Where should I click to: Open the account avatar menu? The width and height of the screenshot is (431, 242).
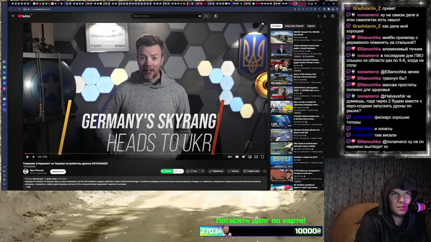(332, 16)
